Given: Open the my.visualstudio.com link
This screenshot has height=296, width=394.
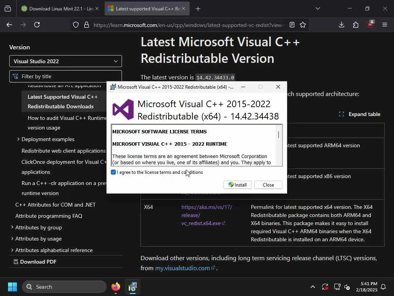Looking at the screenshot, I should coord(185,268).
